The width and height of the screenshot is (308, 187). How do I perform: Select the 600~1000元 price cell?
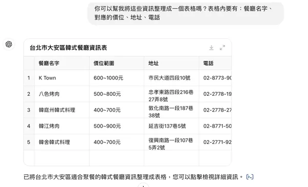tap(117, 78)
